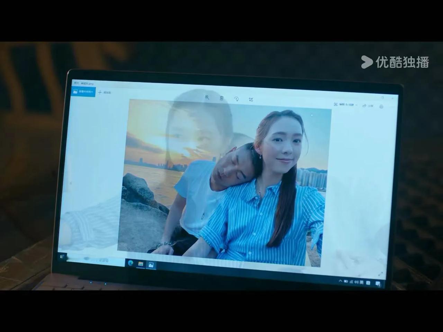Show hidden system tray icons
This screenshot has height=332, width=443.
pos(341,281)
